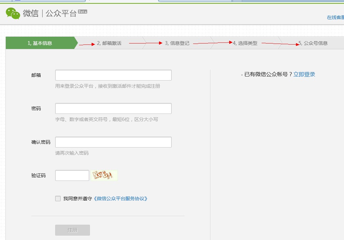Jump to step 4, 选择类型

pos(245,43)
